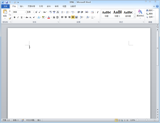This screenshot has height=123, width=160.
Task: Click the Sort A-Z icon
Action: pyautogui.click(x=93, y=12)
